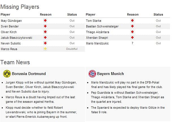Click the red injury icon beside Tom Starke
Screen dimensions: 172x122
pos(132,20)
